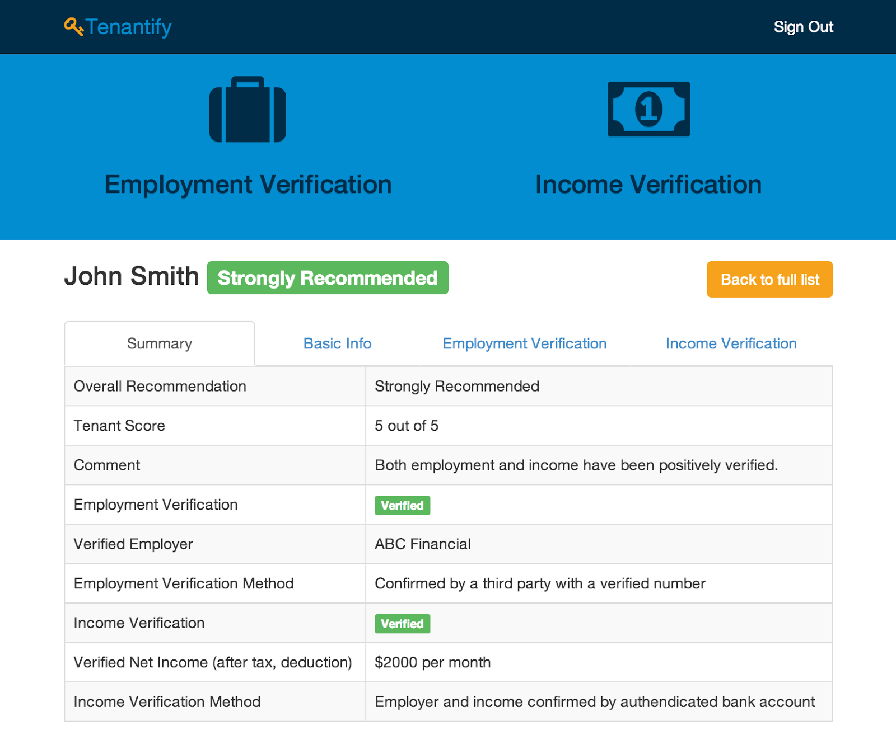Switch to Employment Verification tab
This screenshot has height=740, width=896.
coord(524,343)
